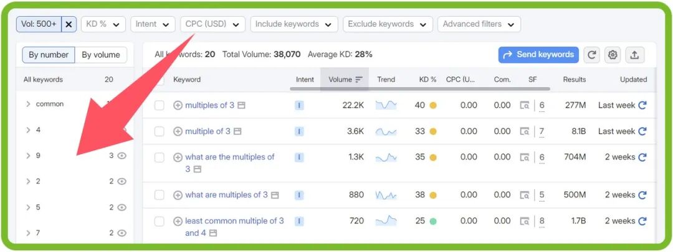Refresh data for 'multiples of 3' row

(642, 106)
